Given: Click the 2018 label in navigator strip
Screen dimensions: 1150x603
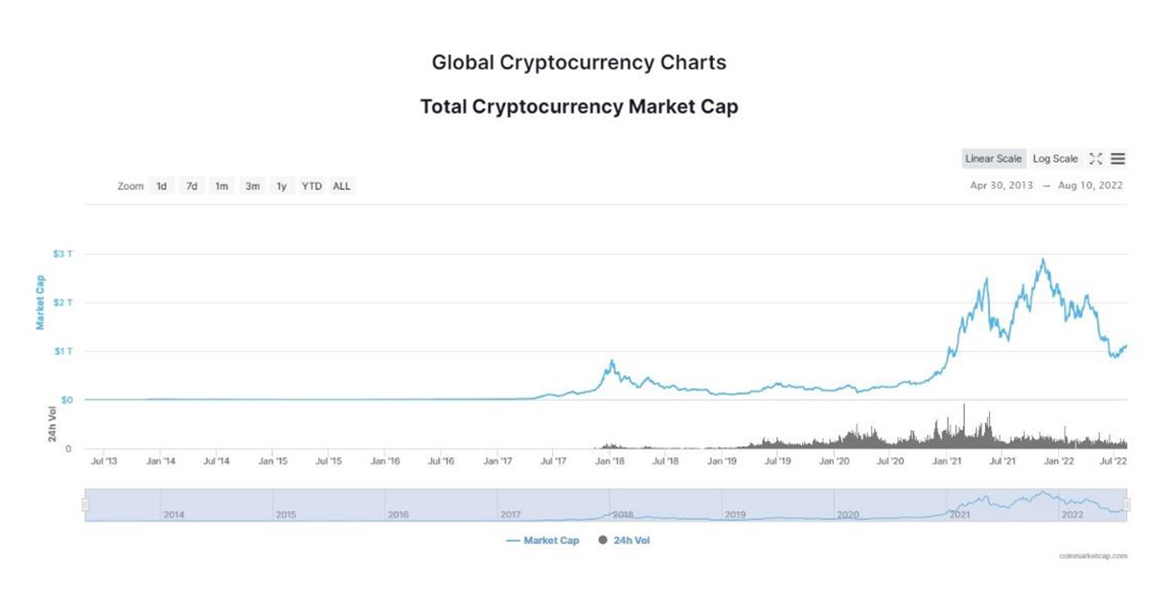Looking at the screenshot, I should point(623,513).
